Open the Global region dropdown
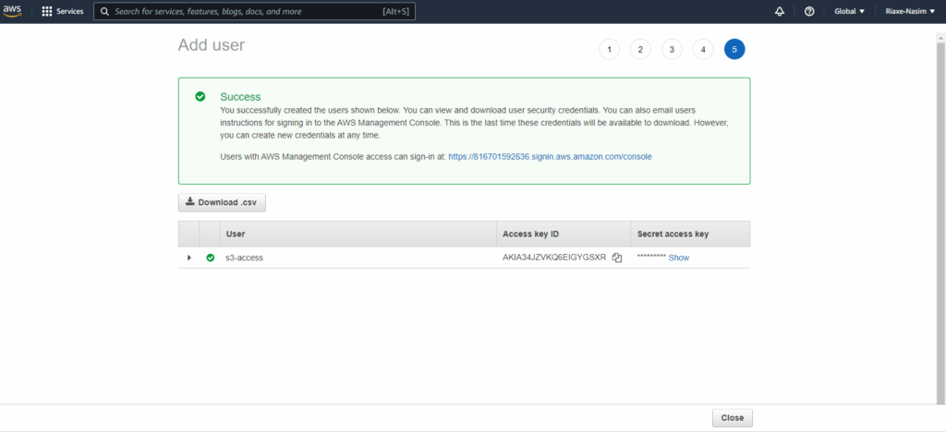This screenshot has width=946, height=432. 848,12
